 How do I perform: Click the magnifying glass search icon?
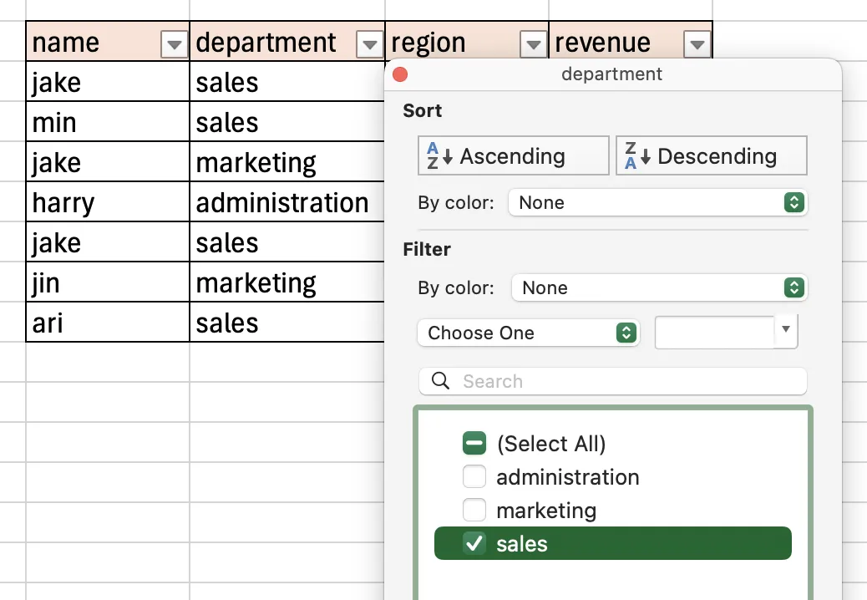pyautogui.click(x=440, y=381)
